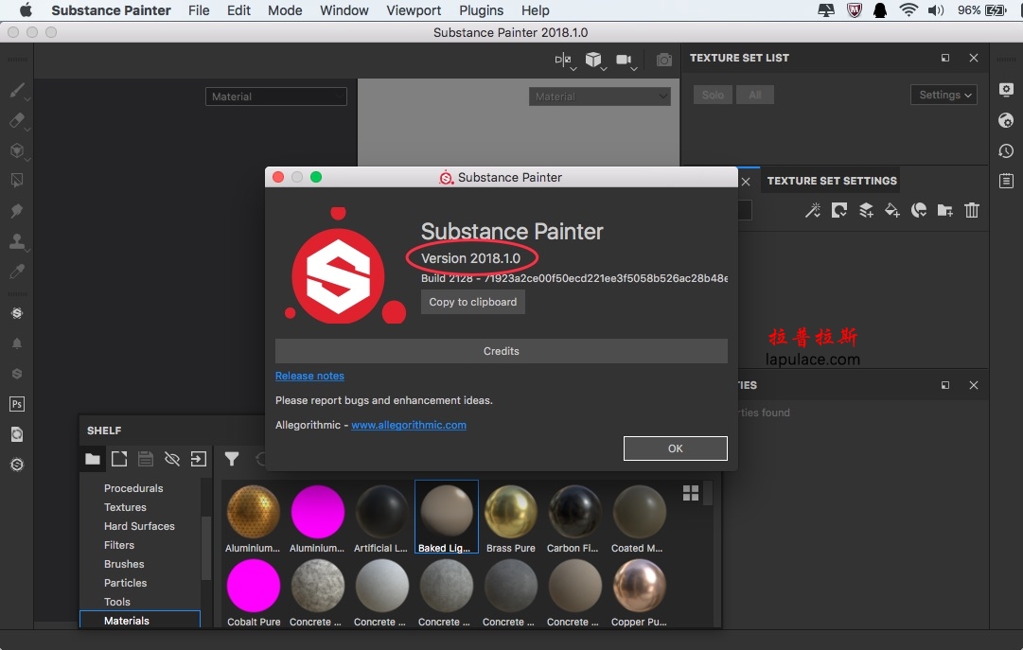Confirm the About dialog with OK

676,448
